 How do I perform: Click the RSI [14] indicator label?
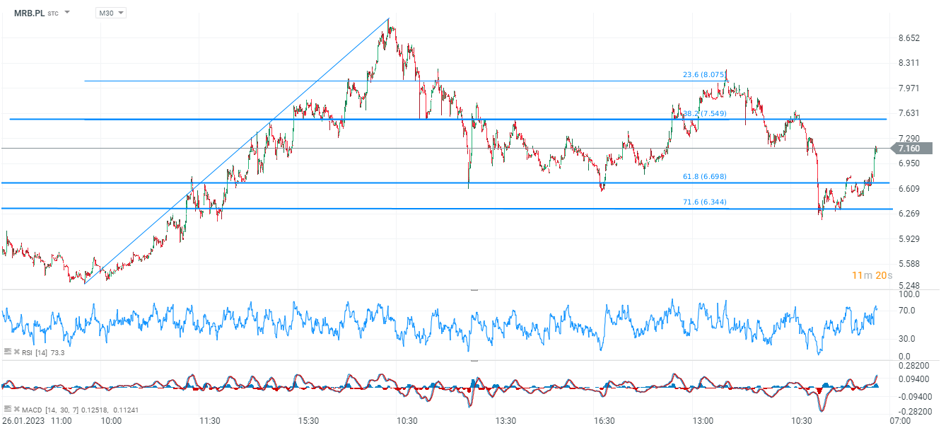click(x=35, y=352)
